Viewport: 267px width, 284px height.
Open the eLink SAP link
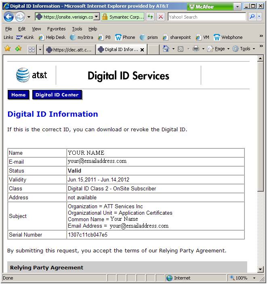click(25, 37)
